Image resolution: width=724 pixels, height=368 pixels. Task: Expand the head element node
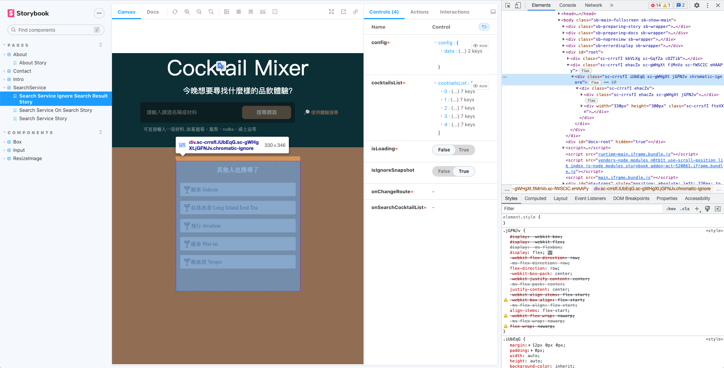[x=559, y=14]
